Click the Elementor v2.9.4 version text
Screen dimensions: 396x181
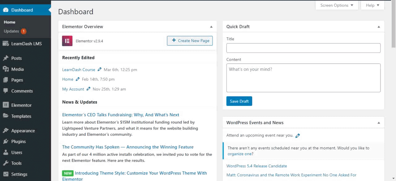89,41
